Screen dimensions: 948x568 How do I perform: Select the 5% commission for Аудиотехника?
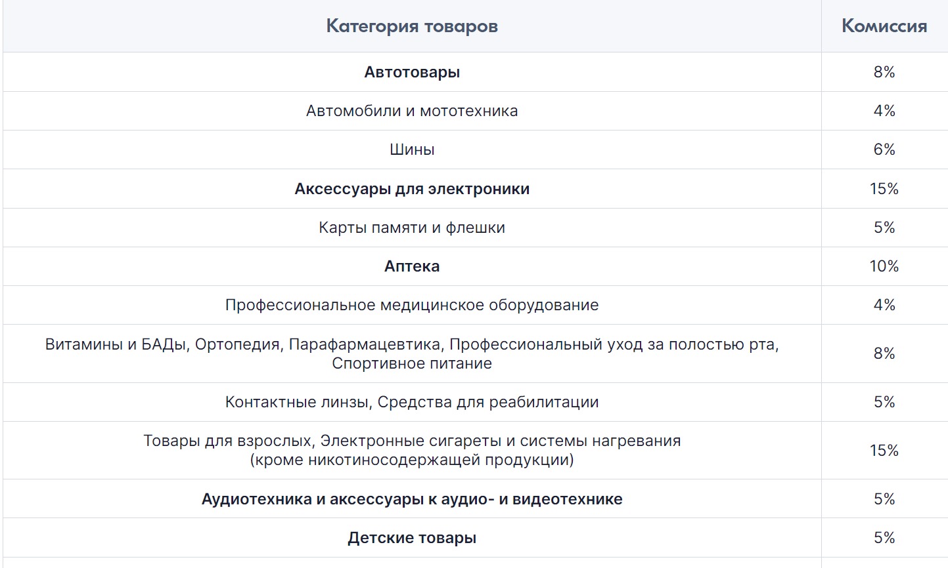click(884, 499)
